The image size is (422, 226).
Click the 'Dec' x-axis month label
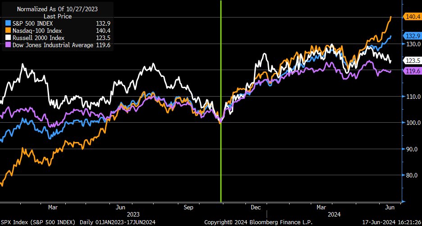click(x=256, y=208)
